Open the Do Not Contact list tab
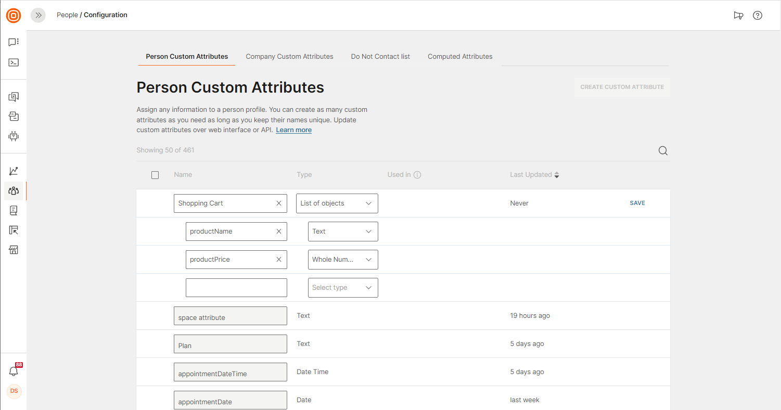Image resolution: width=781 pixels, height=410 pixels. (x=380, y=56)
